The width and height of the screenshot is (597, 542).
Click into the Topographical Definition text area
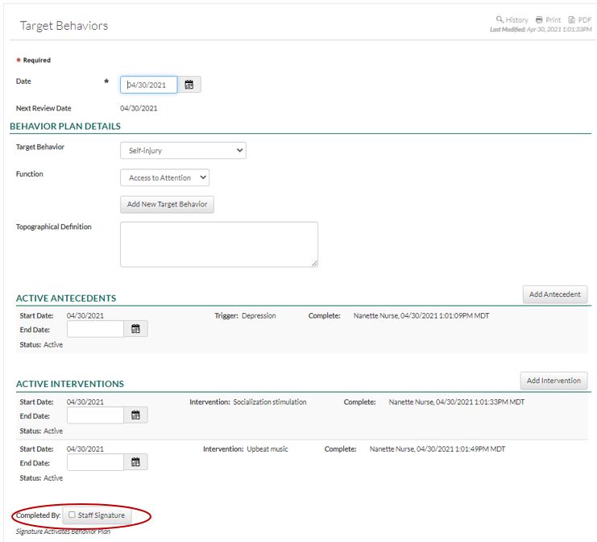[x=218, y=244]
